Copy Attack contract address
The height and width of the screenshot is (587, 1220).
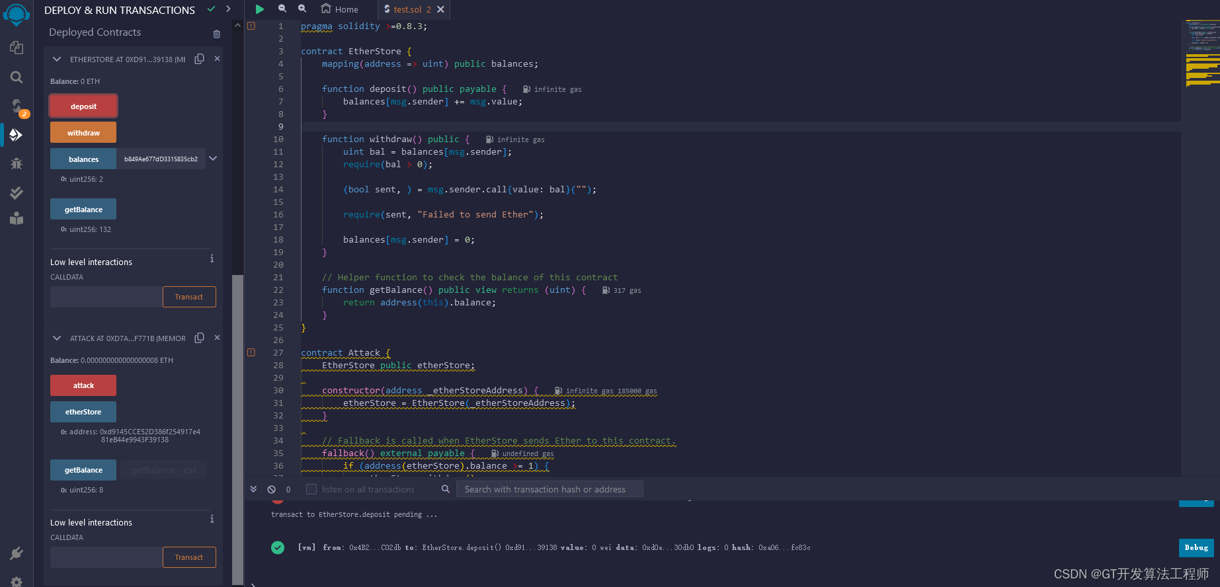199,338
